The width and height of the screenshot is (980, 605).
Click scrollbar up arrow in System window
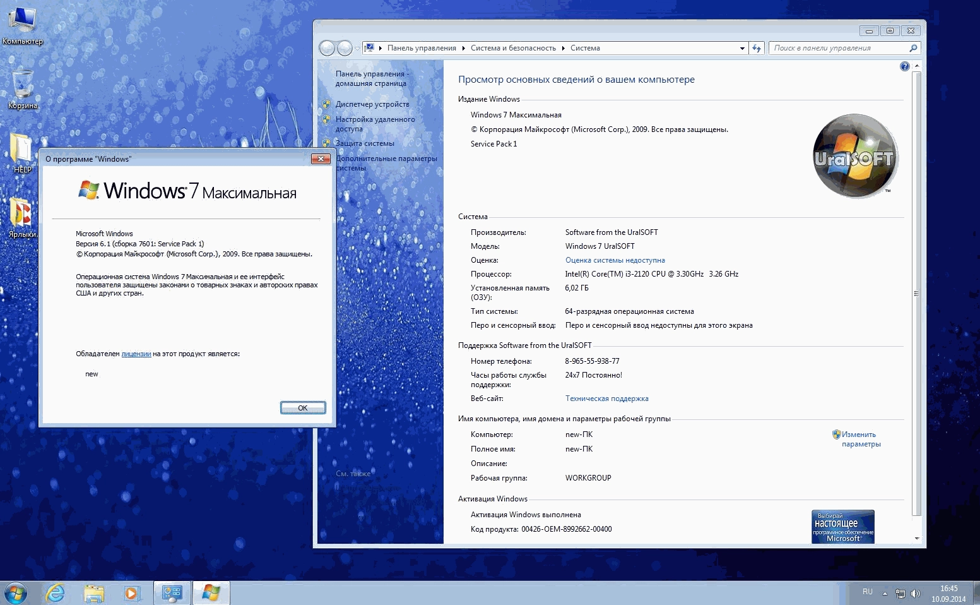pos(916,66)
